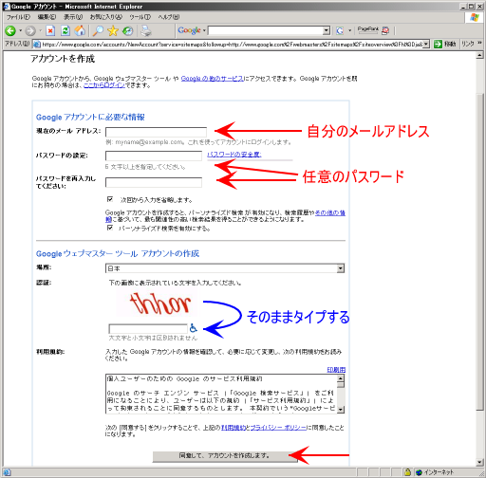Image resolution: width=486 pixels, height=478 pixels.
Task: Click the Windows flag logo at top right
Action: pyautogui.click(x=475, y=17)
